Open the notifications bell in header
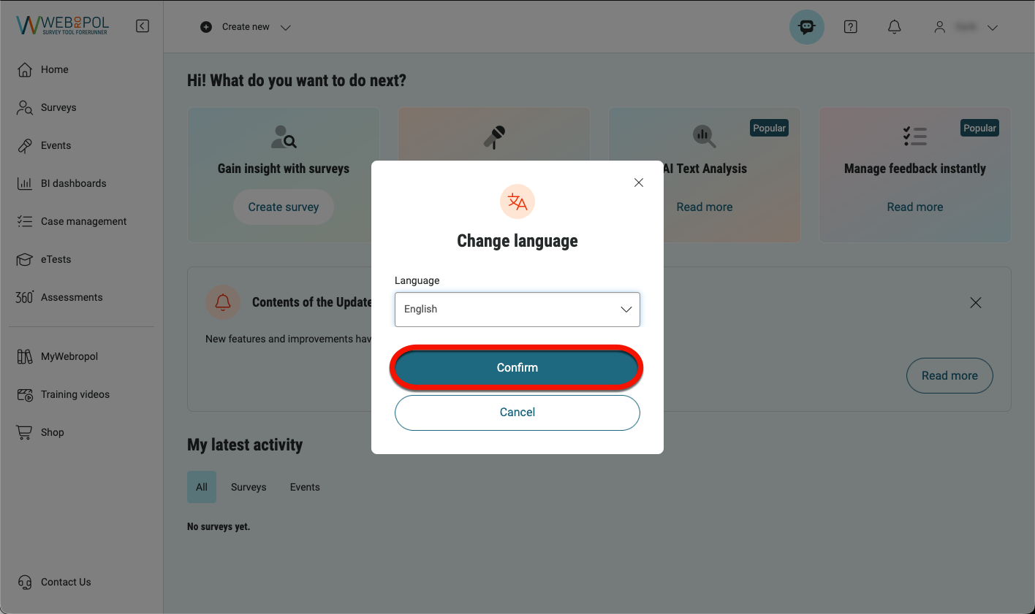Screen dimensions: 1035x614 point(894,27)
